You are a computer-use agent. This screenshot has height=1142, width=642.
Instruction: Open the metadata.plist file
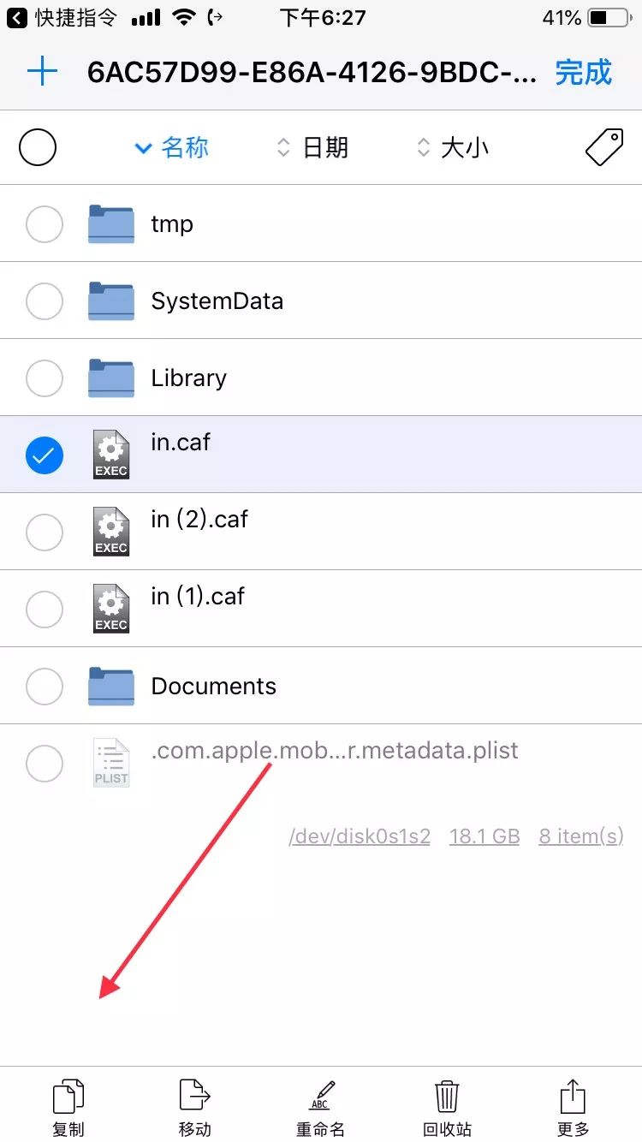tap(334, 751)
